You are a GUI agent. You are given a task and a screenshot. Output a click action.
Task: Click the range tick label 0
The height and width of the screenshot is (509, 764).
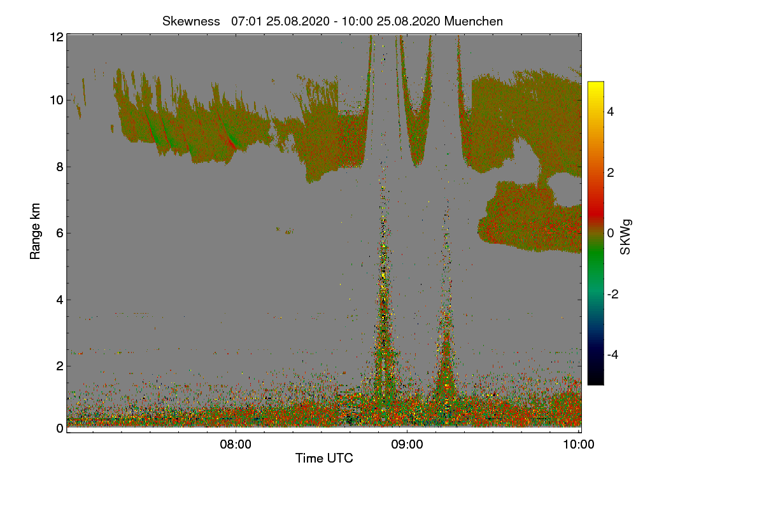(59, 428)
